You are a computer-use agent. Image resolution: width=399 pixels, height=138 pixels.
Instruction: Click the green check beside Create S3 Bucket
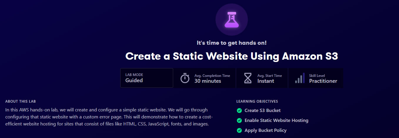click(x=239, y=111)
